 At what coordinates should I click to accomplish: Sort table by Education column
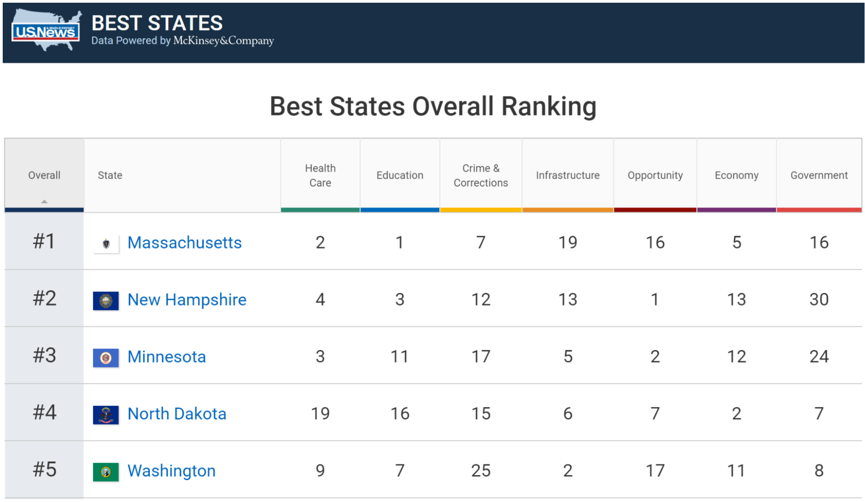pyautogui.click(x=399, y=175)
